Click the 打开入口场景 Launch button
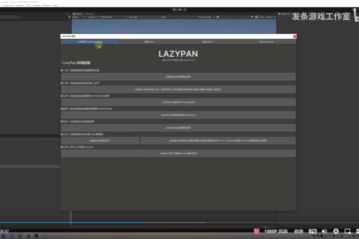This screenshot has width=359, height=239. click(x=178, y=153)
